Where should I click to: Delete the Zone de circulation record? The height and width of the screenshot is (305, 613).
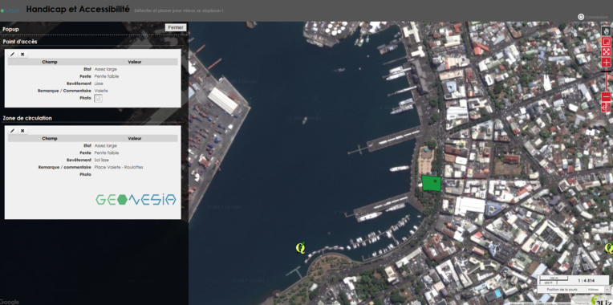(22, 131)
